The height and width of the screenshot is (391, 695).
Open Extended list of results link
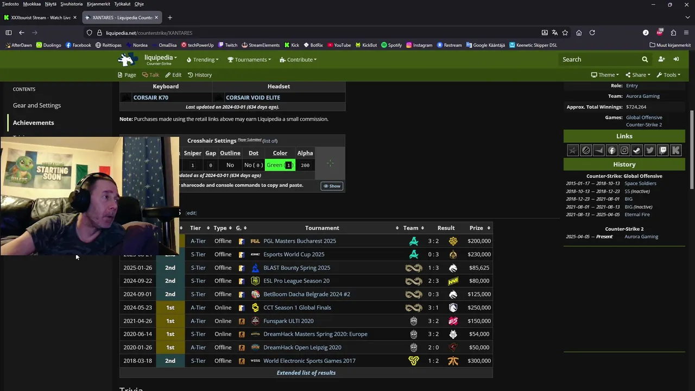(x=306, y=373)
